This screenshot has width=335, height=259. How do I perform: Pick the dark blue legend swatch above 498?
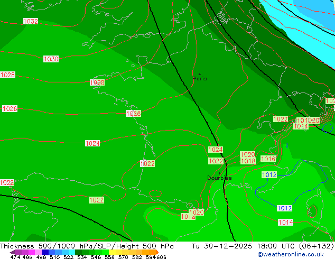(45, 252)
